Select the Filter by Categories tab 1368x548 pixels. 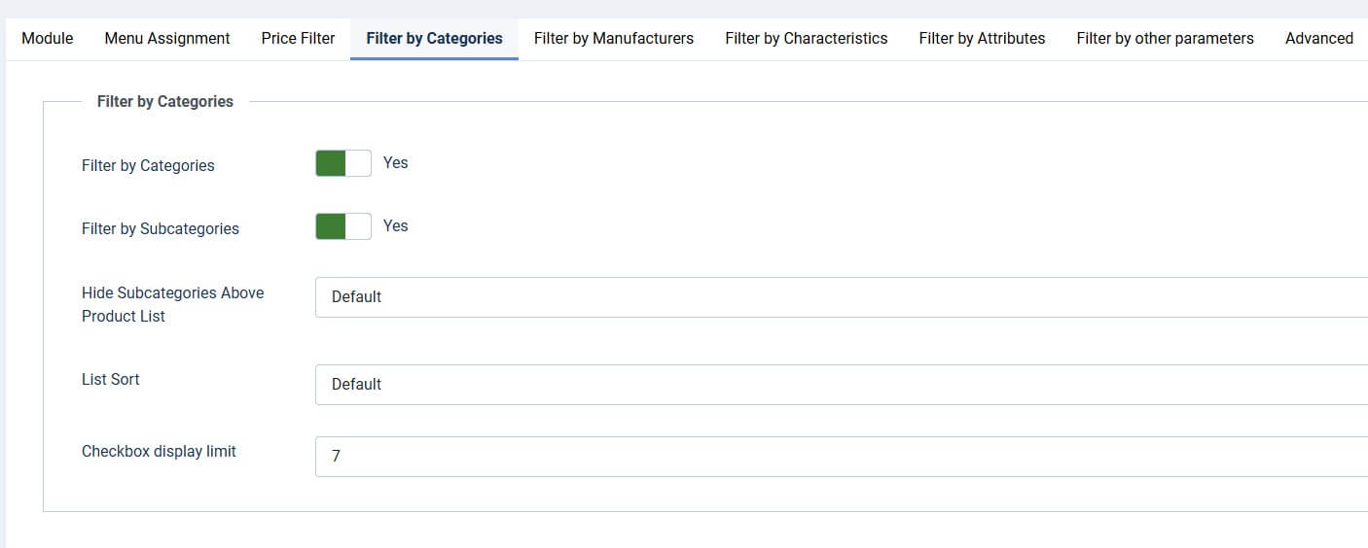click(x=434, y=39)
